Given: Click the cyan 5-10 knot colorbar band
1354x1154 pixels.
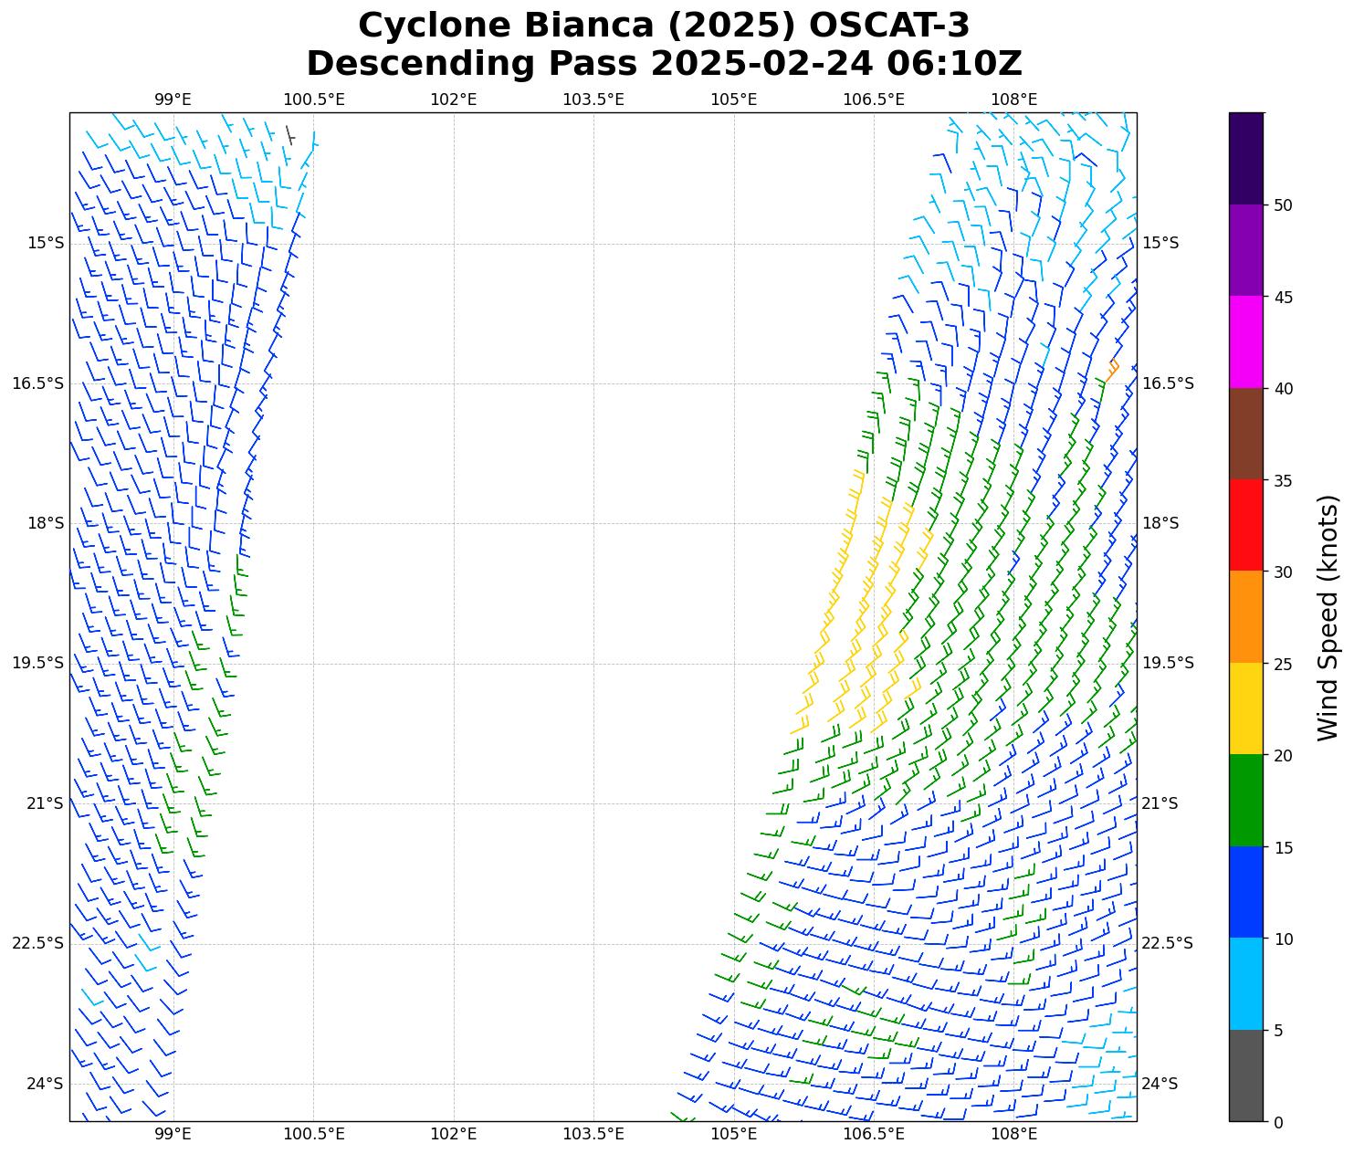Looking at the screenshot, I should (1246, 984).
